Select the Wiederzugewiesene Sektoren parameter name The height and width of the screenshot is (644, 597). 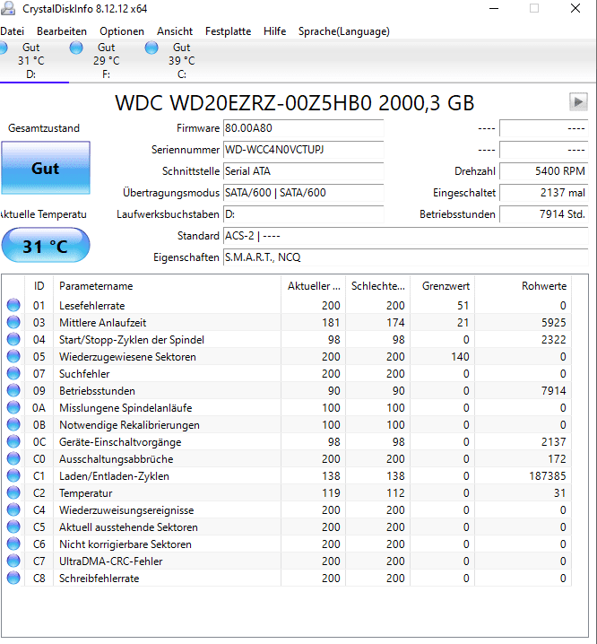coord(127,357)
